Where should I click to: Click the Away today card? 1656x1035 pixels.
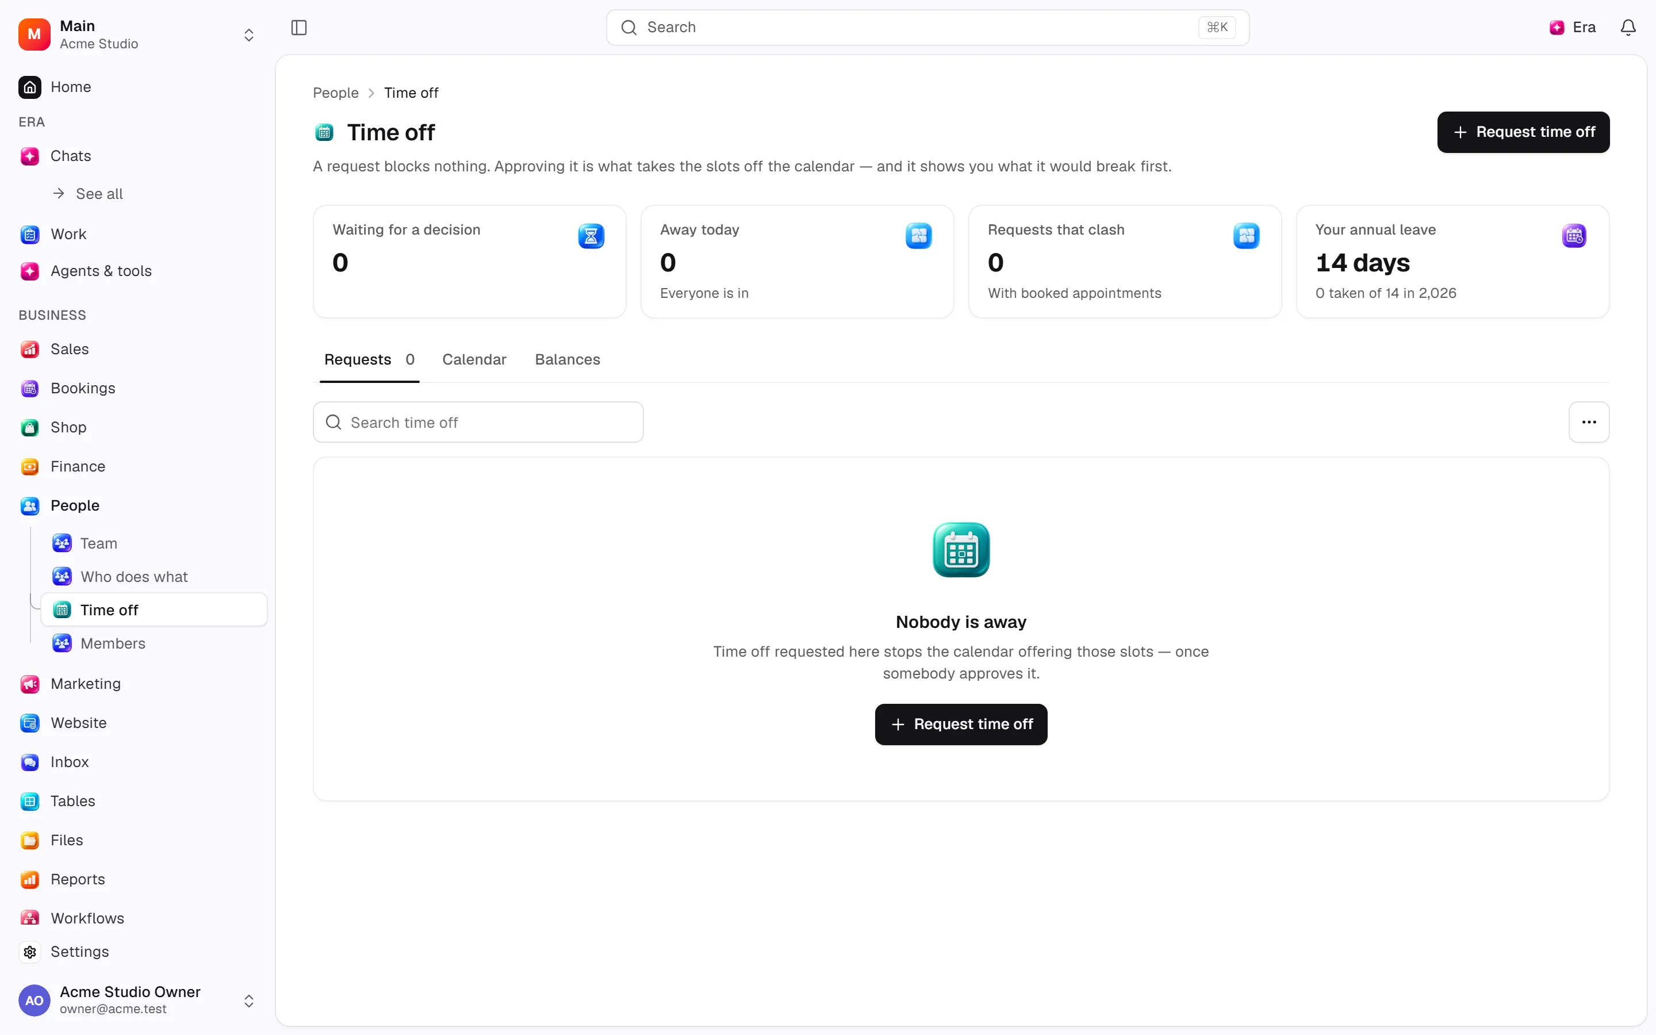click(796, 262)
